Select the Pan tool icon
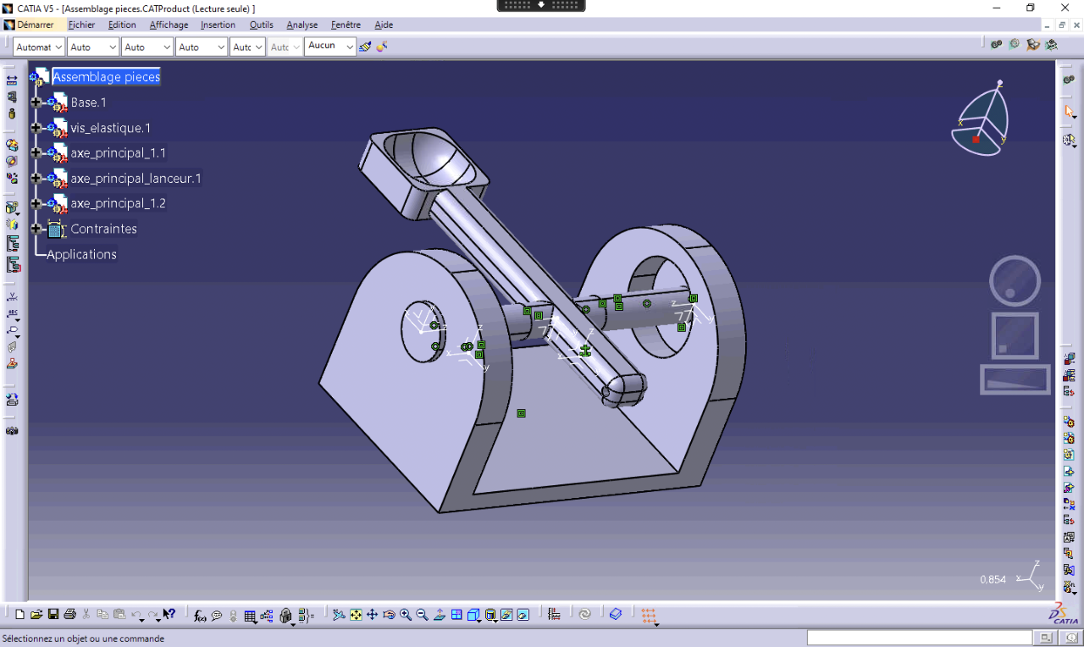1084x647 pixels. pyautogui.click(x=372, y=615)
